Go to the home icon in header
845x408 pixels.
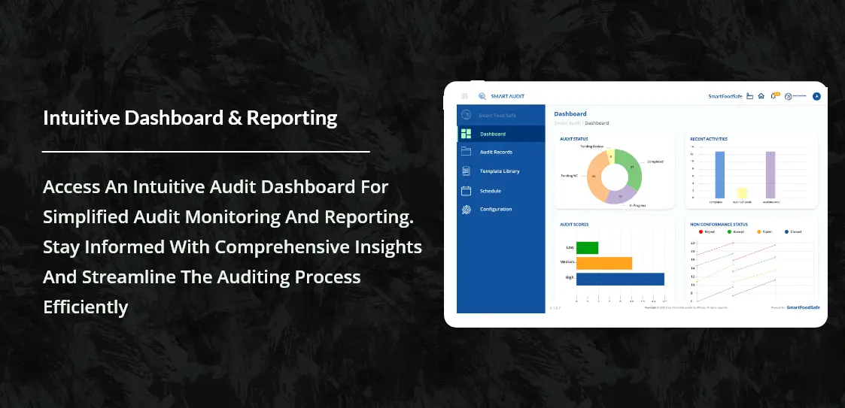(761, 96)
